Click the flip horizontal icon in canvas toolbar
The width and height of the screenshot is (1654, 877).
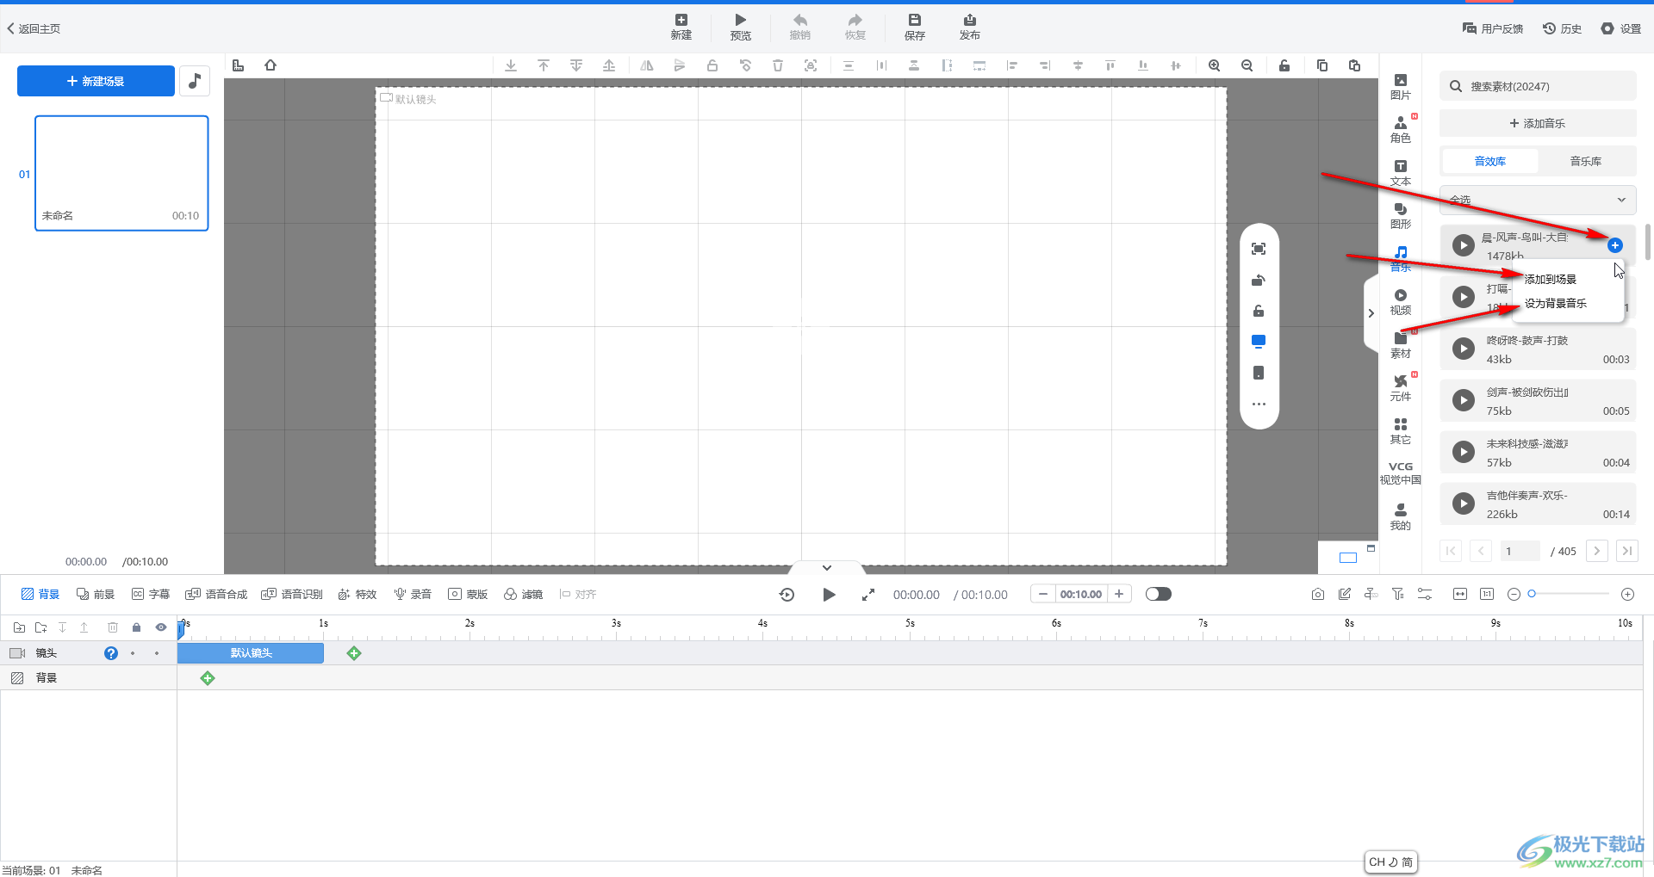click(647, 65)
